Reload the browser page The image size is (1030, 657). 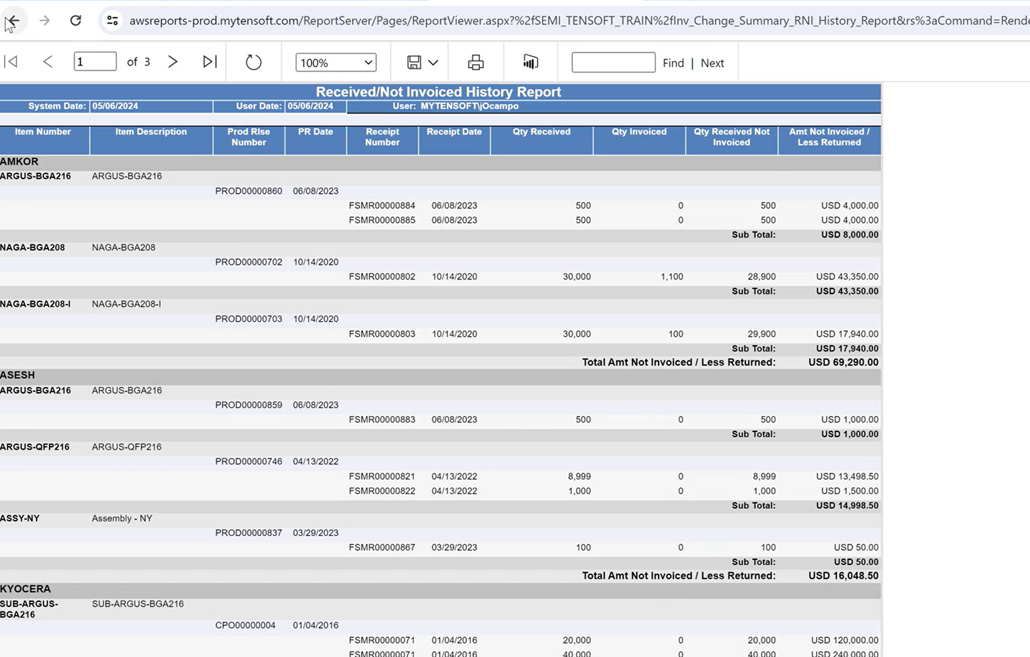[x=76, y=20]
